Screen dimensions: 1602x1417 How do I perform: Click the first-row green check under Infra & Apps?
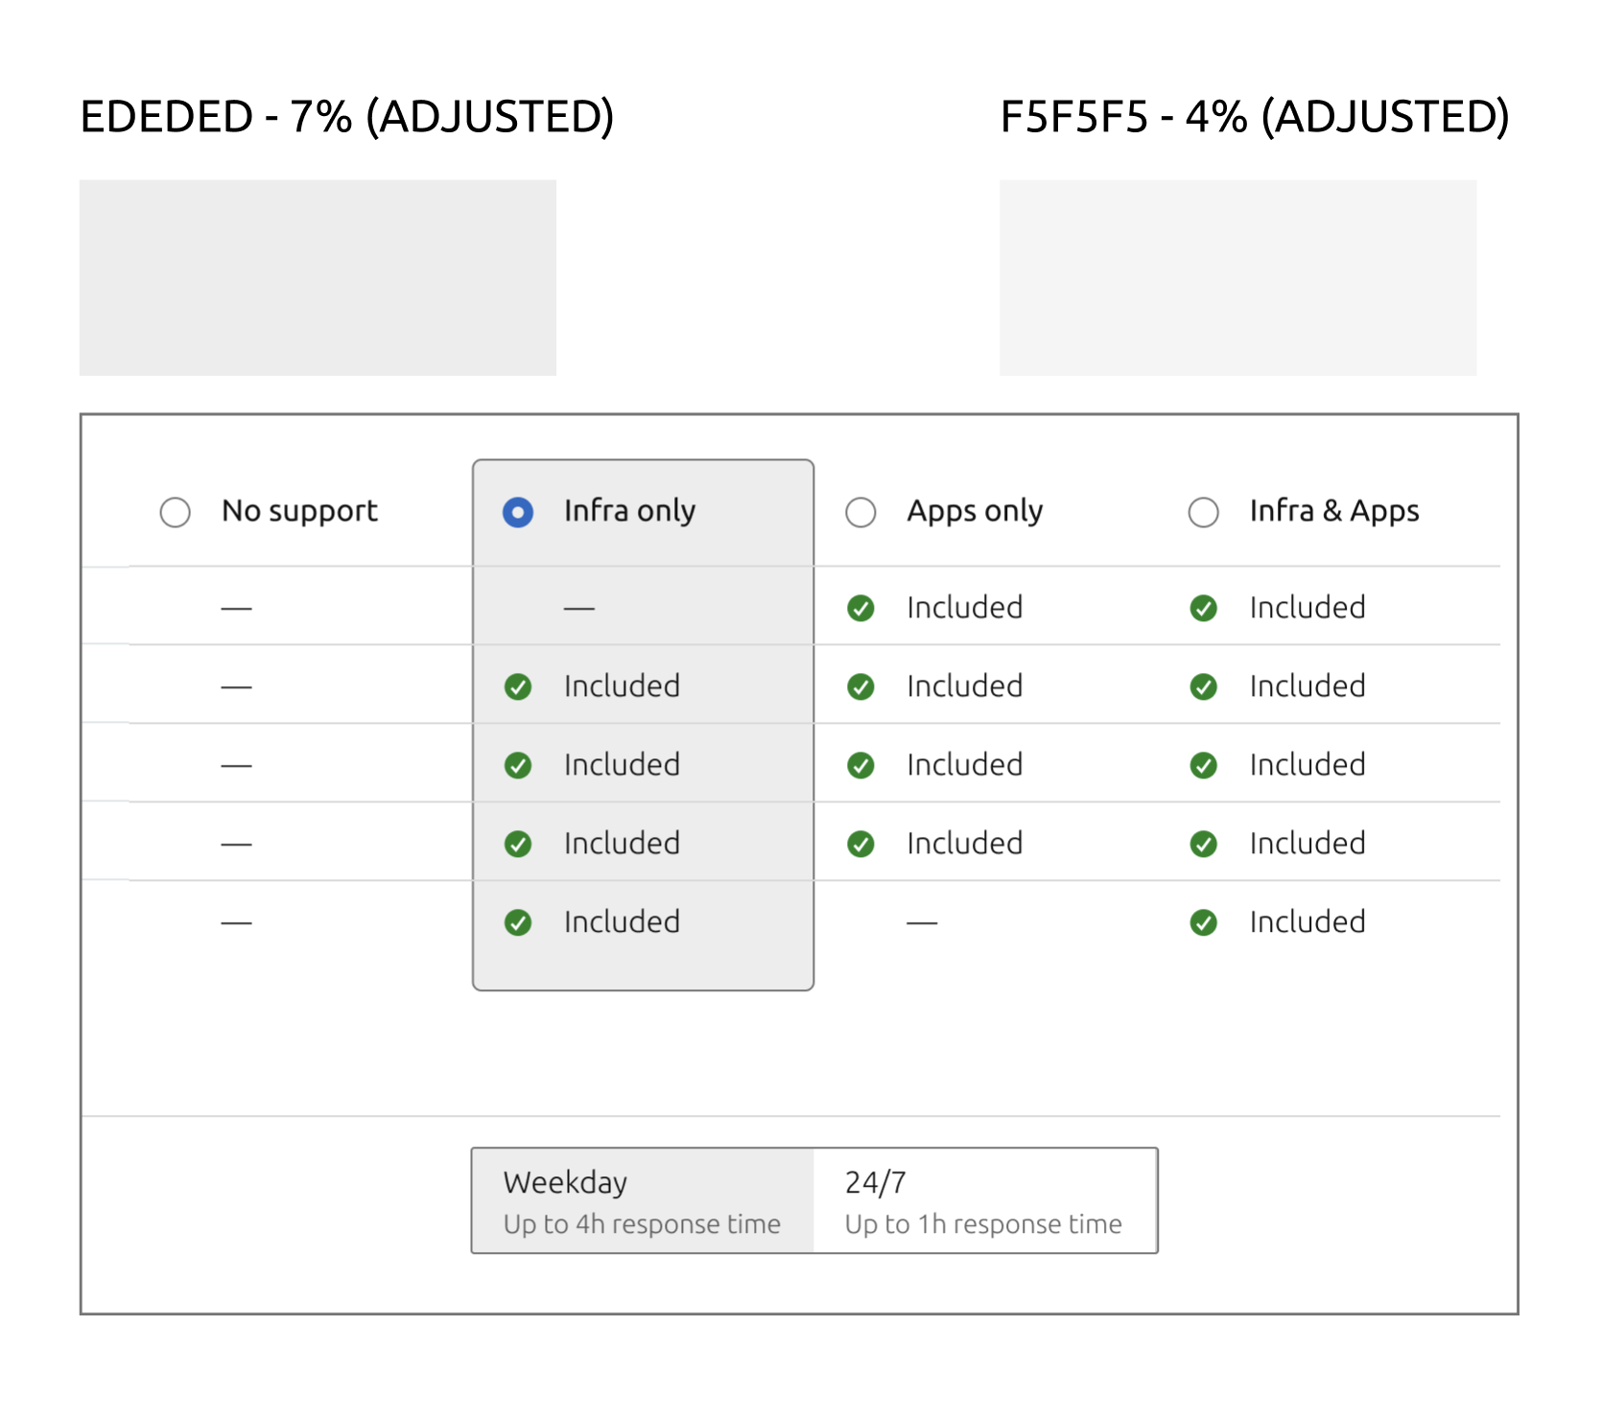1203,608
